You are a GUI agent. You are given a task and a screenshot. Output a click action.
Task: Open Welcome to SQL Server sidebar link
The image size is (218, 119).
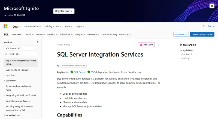coord(18,70)
